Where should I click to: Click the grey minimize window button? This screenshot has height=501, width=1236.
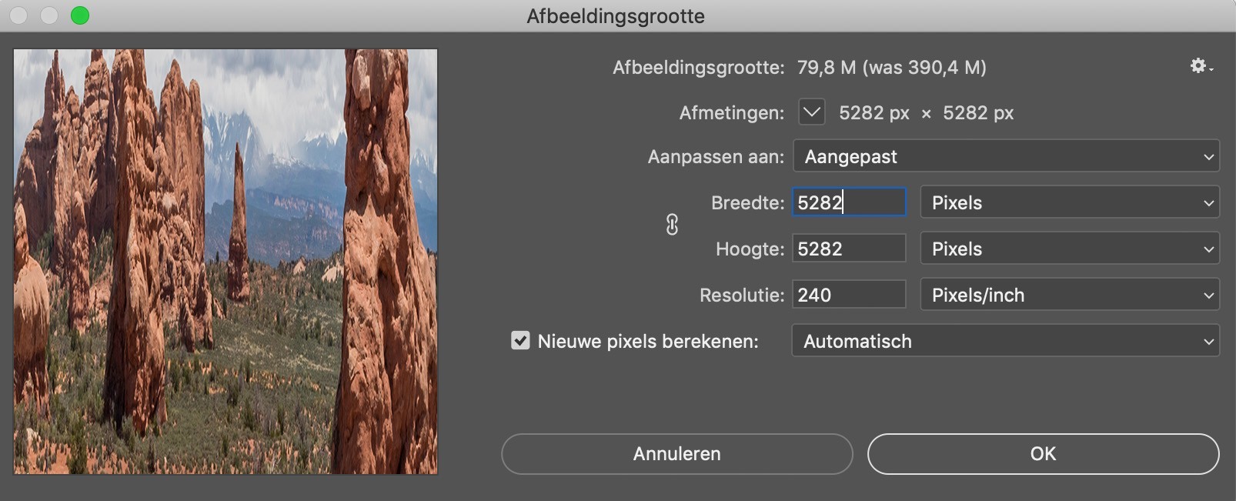click(49, 15)
